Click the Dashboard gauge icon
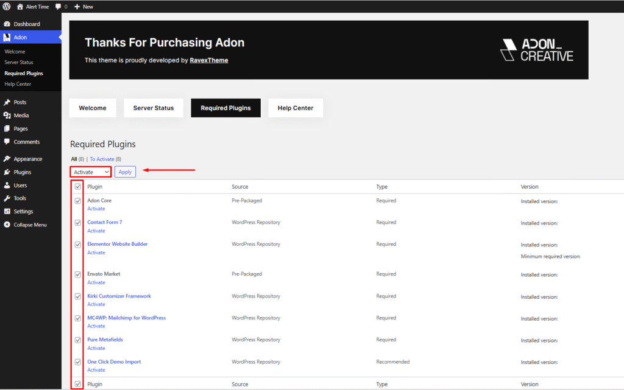 tap(7, 24)
